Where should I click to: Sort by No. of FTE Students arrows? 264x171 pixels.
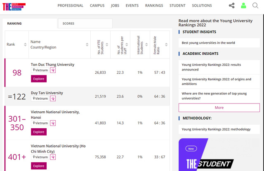pyautogui.click(x=107, y=45)
